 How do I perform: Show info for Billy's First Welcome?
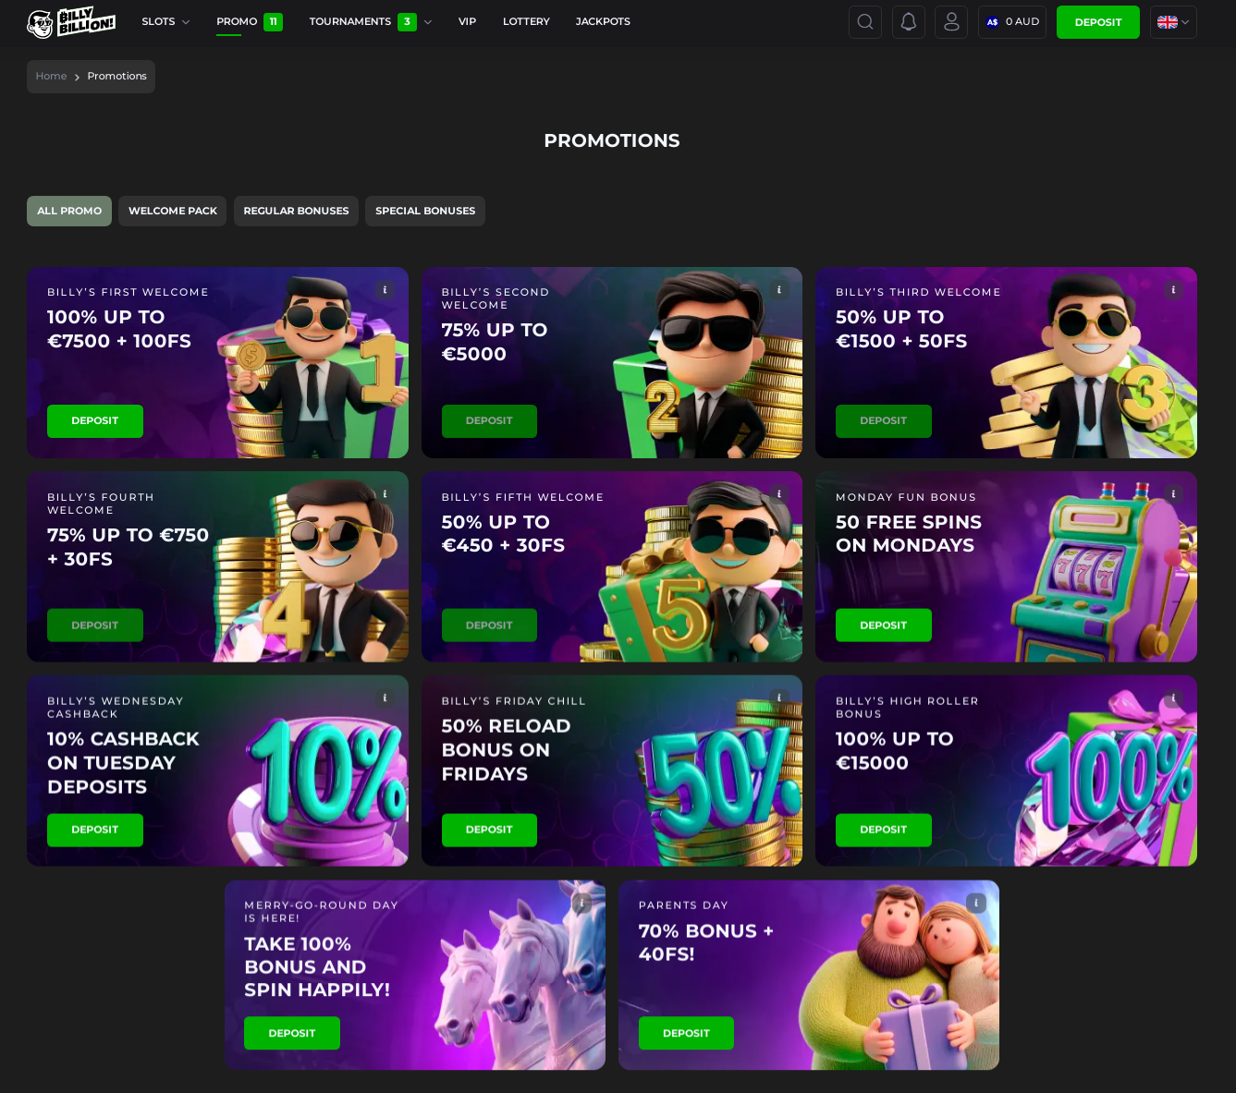pos(385,290)
